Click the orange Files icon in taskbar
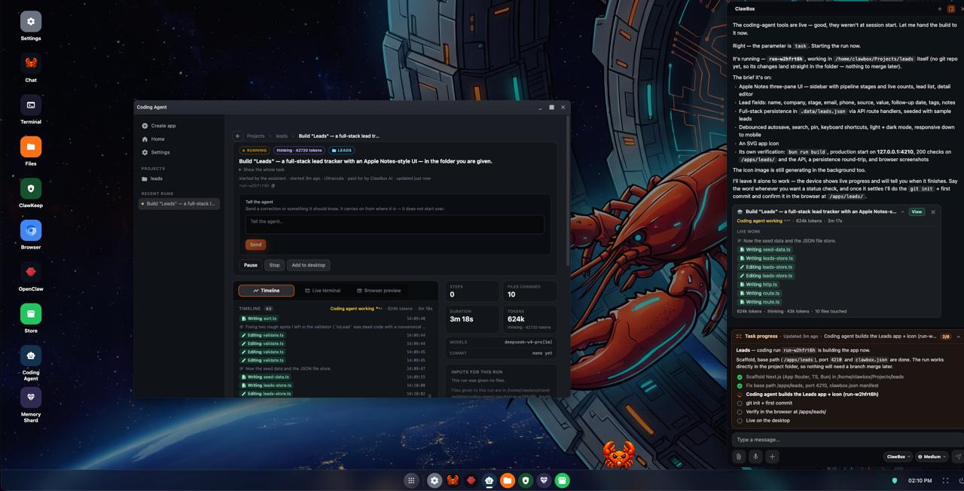Screen dimensions: 964x491 click(x=508, y=480)
